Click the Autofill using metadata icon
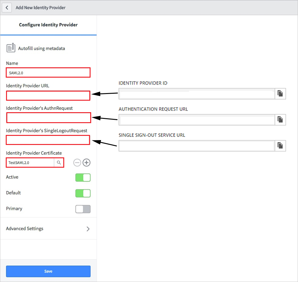 11,48
